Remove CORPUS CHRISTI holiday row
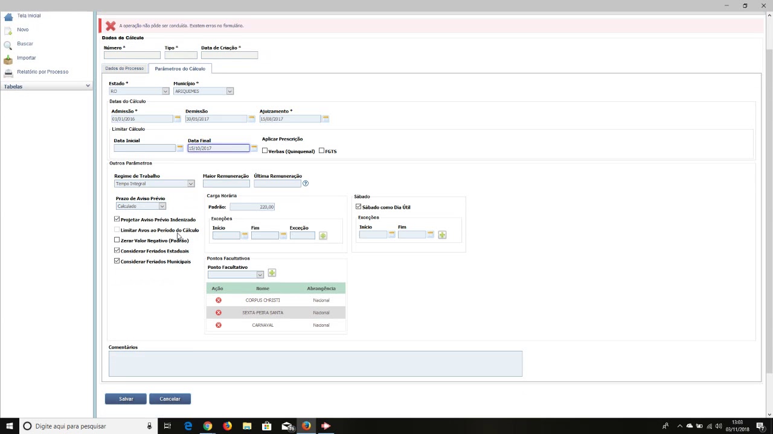The height and width of the screenshot is (434, 773). coord(219,300)
